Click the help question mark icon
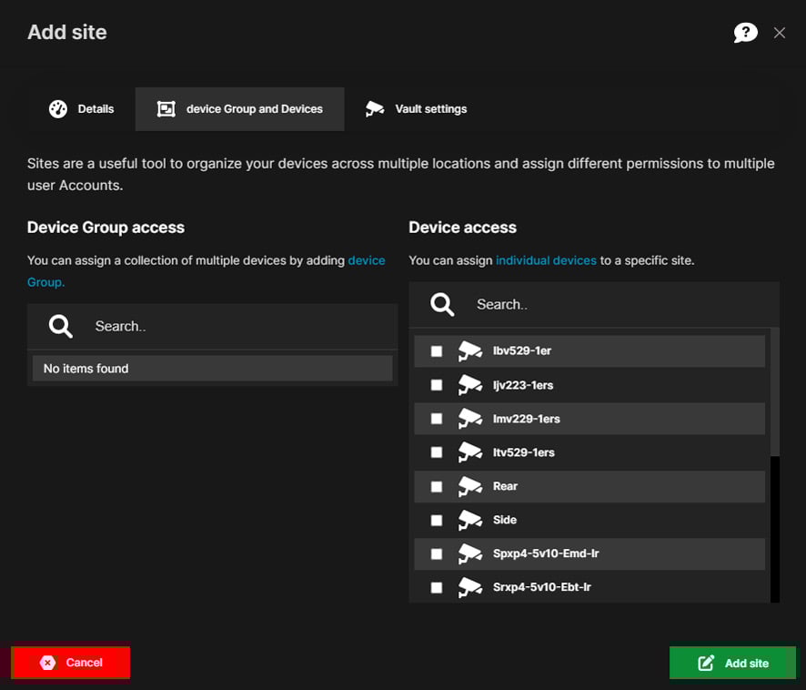 pos(745,33)
